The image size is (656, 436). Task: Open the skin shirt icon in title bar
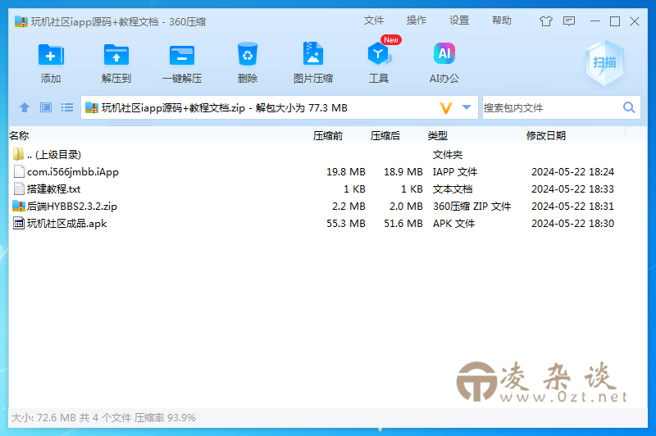(x=545, y=21)
